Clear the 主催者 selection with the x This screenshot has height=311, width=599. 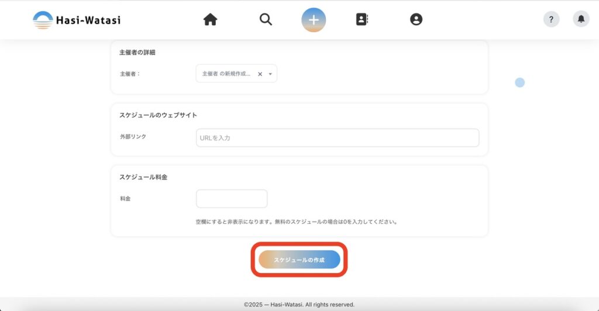[x=260, y=74]
